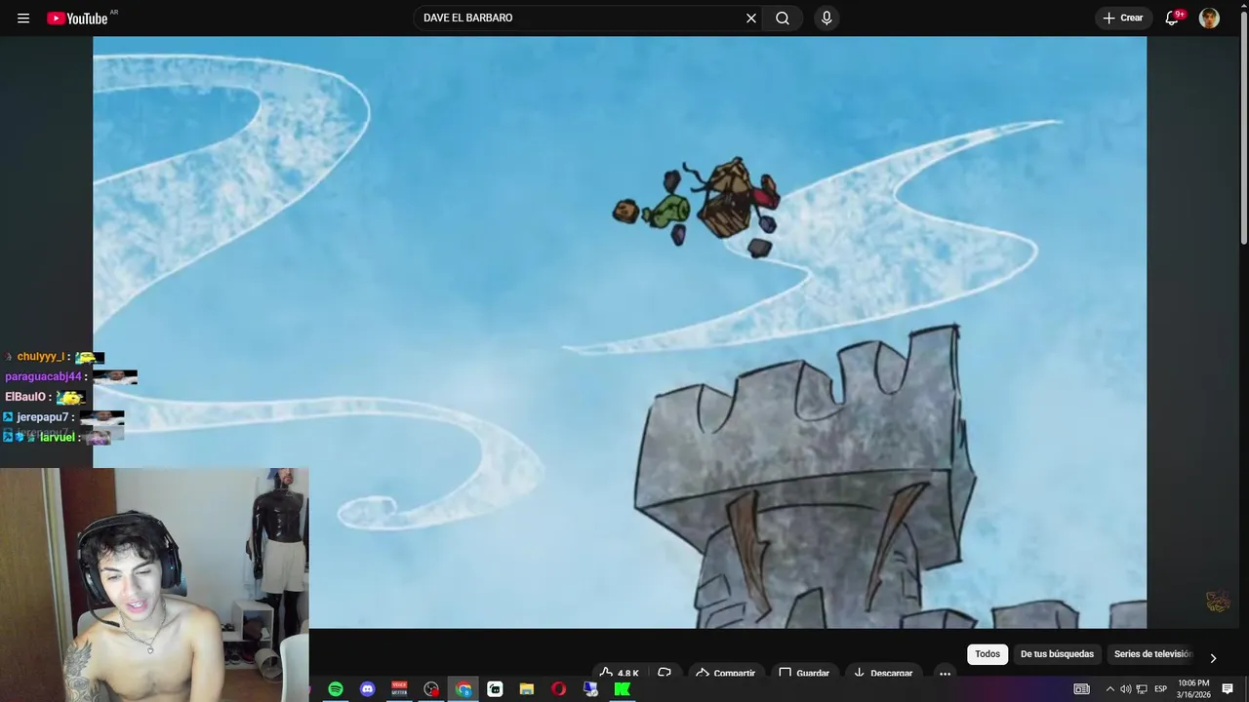The image size is (1249, 702).
Task: Open YouTube notifications bell
Action: 1172,19
